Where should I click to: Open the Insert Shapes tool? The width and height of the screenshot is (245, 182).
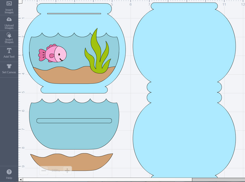click(9, 38)
